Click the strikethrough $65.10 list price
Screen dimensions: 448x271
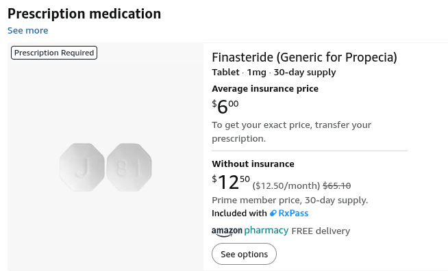click(337, 186)
